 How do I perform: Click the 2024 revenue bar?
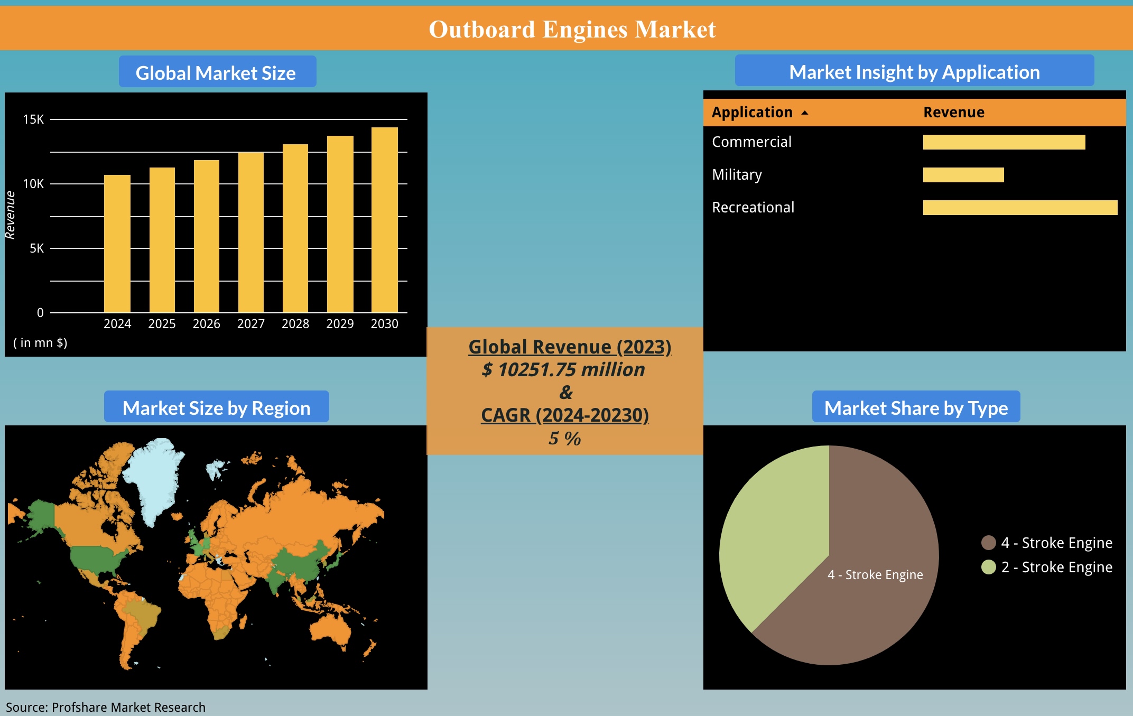click(x=117, y=244)
